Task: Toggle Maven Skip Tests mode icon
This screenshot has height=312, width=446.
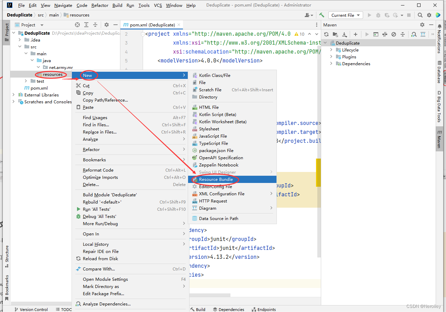Action: coord(394,34)
